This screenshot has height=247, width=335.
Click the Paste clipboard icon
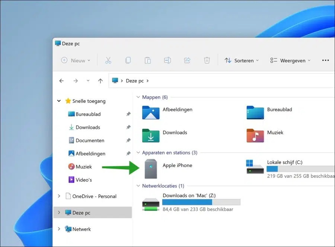148,60
